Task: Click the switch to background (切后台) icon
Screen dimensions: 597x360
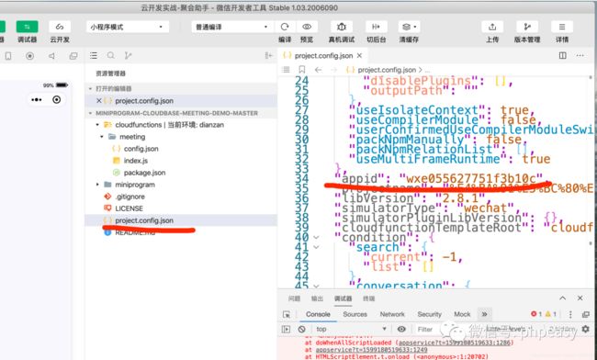Action: point(376,27)
